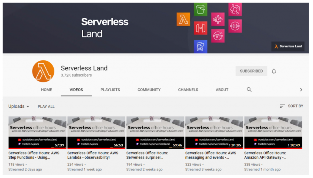The image size is (313, 178).
Task: Click the blue DynamoDB icon in the banner
Action: point(201,46)
